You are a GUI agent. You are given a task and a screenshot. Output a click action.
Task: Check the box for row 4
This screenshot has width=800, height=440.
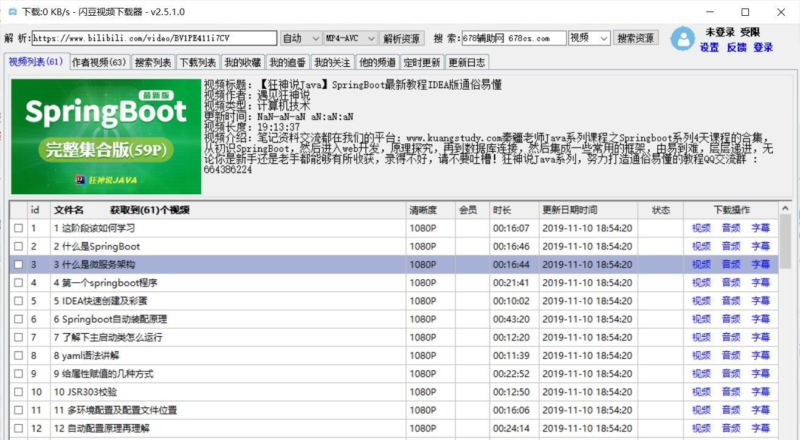(18, 283)
